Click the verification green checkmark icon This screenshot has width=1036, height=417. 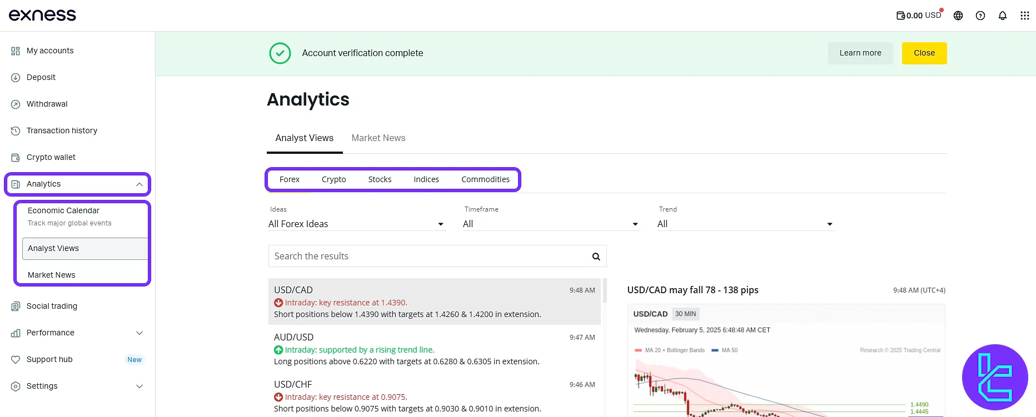(x=280, y=53)
